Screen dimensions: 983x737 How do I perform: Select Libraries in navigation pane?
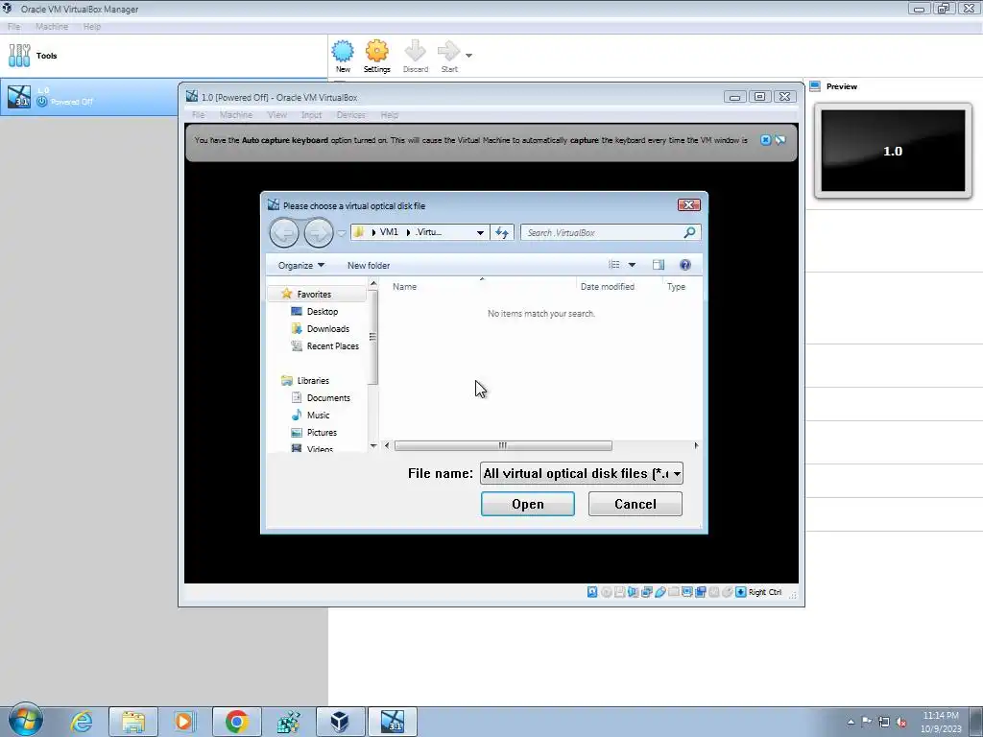point(313,380)
